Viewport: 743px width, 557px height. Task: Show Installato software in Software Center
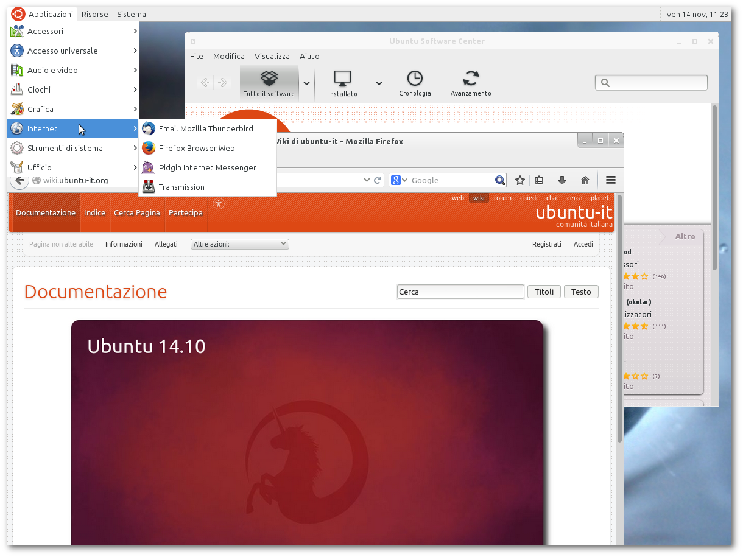(x=343, y=83)
